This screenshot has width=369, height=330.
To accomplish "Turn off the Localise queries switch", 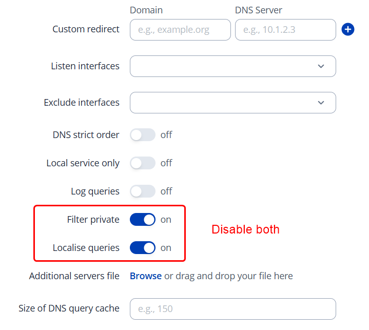I will [143, 248].
